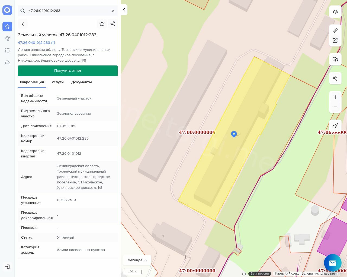Viewport: 347px width, 277px height.
Task: Click the Получить отчет button
Action: click(68, 71)
